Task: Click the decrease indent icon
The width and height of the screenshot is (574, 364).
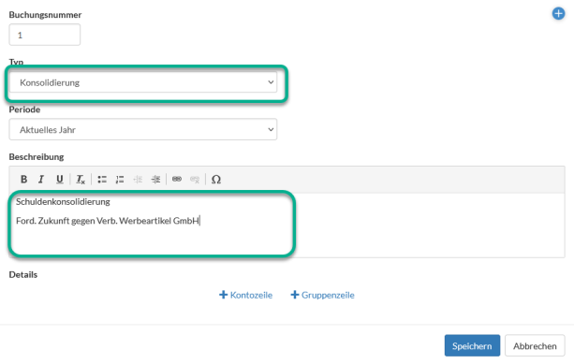Action: point(138,180)
